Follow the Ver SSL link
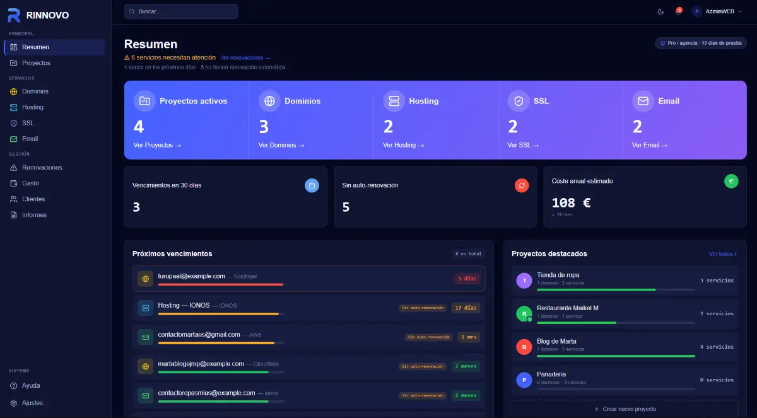Image resolution: width=757 pixels, height=418 pixels. [x=523, y=145]
